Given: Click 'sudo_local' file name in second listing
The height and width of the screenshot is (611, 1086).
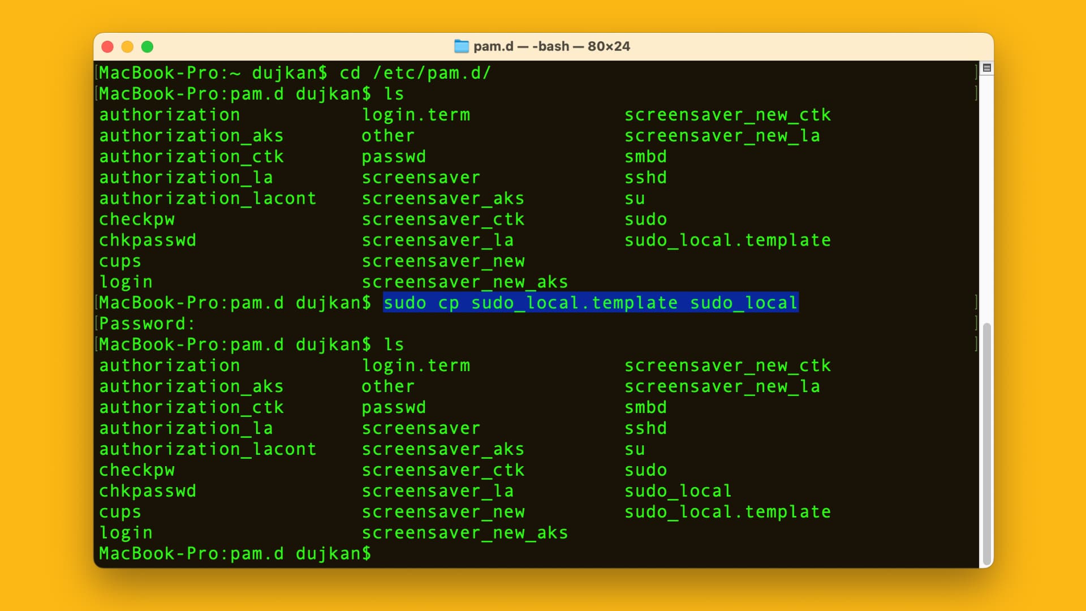Looking at the screenshot, I should click(x=678, y=491).
